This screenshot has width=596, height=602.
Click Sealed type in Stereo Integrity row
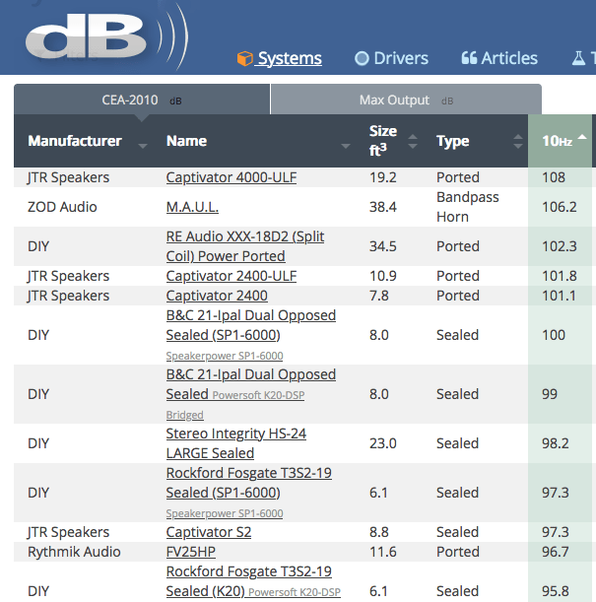(x=457, y=443)
